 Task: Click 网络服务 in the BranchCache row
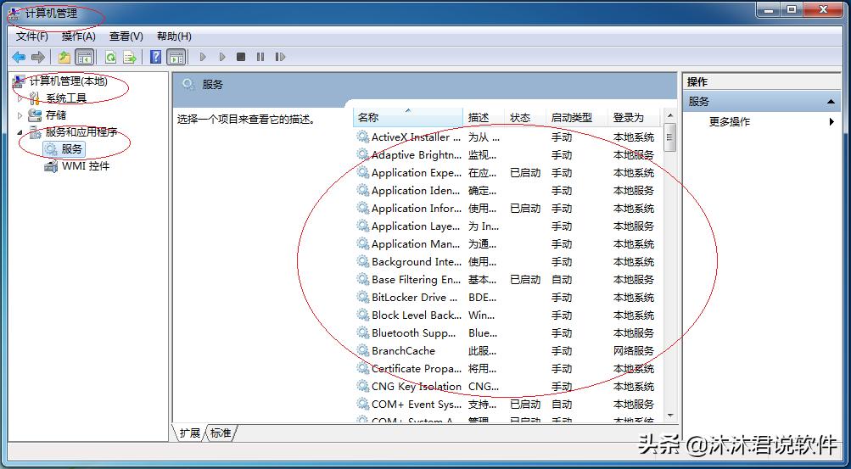pyautogui.click(x=633, y=351)
